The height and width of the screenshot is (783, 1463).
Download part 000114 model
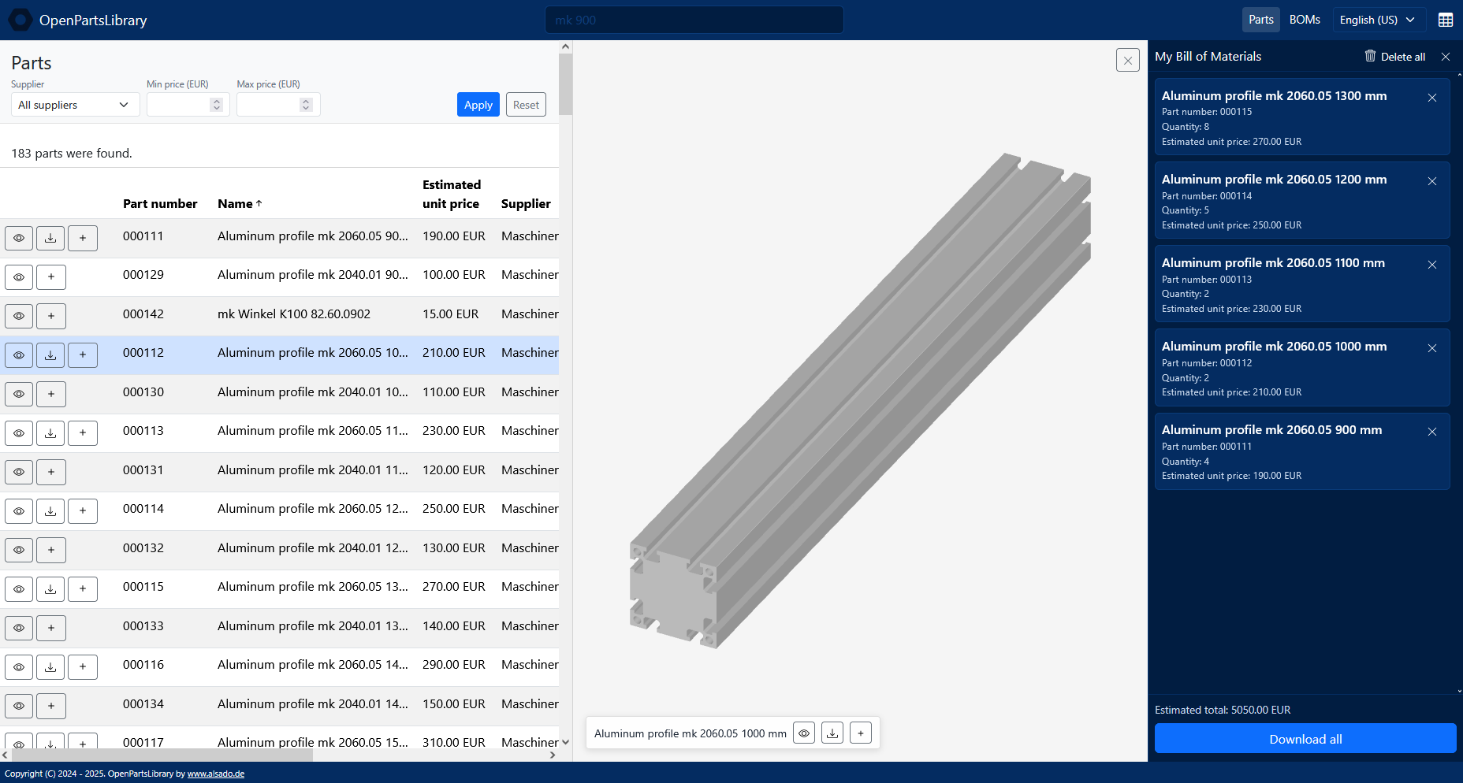click(x=50, y=511)
